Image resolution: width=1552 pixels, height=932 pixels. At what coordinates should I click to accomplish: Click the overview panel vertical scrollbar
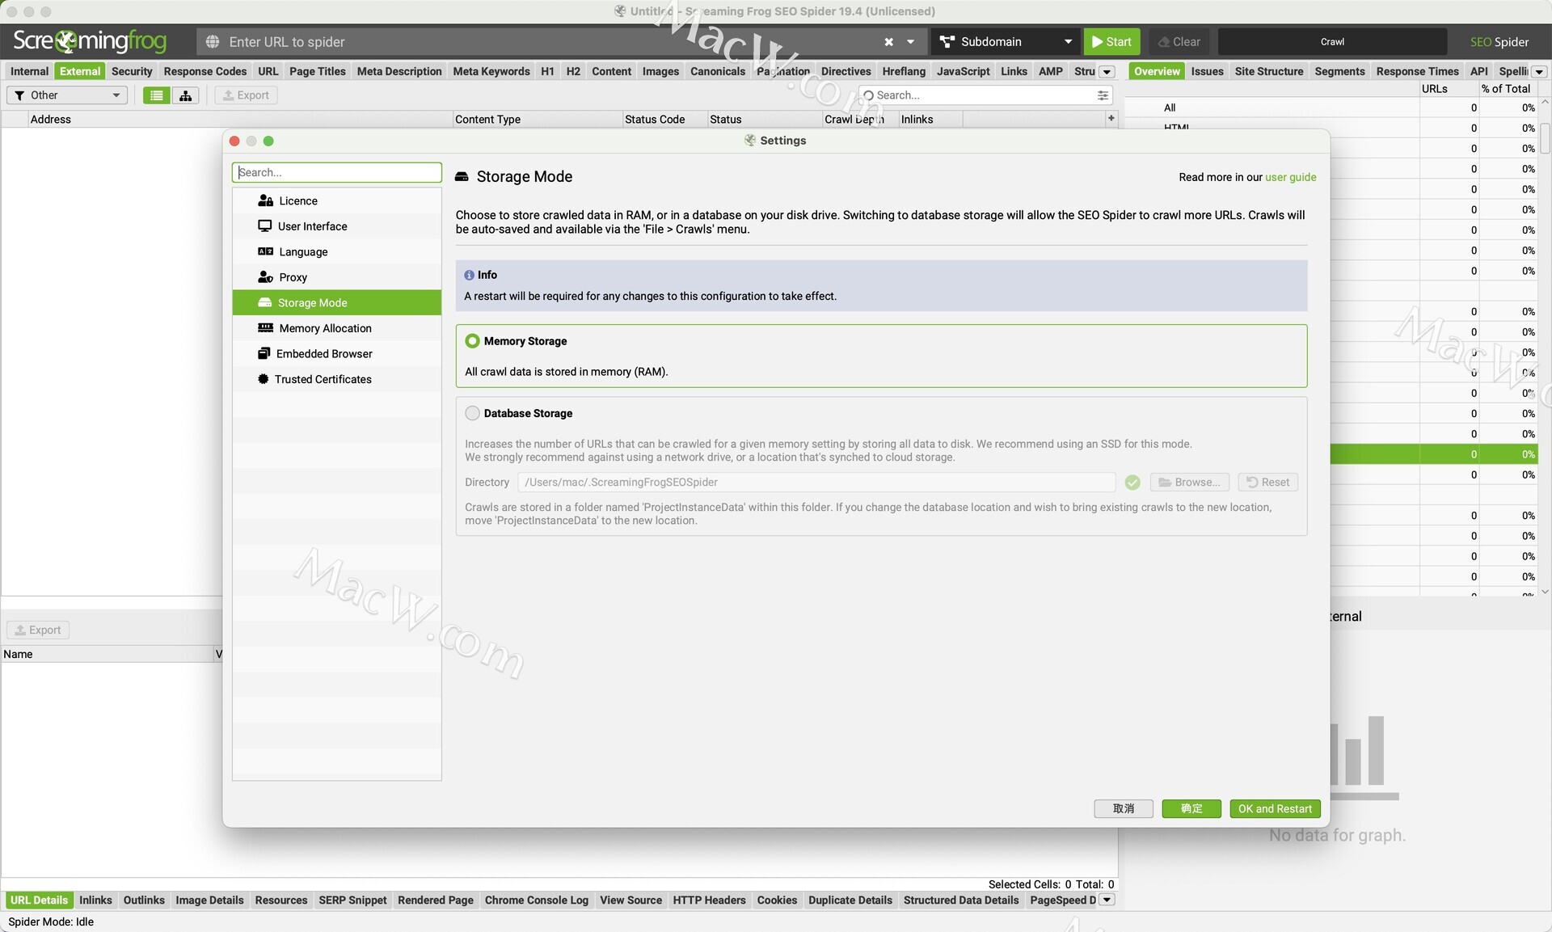click(1545, 137)
